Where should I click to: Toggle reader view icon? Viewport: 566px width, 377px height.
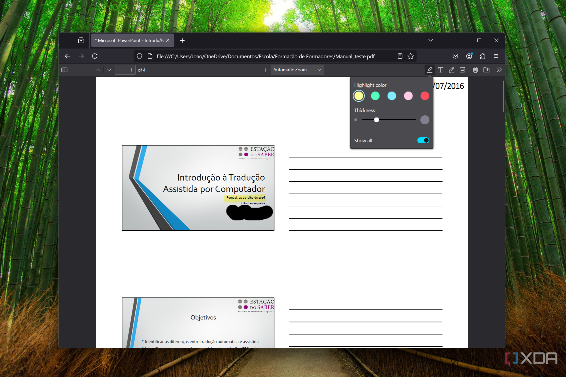[x=400, y=56]
